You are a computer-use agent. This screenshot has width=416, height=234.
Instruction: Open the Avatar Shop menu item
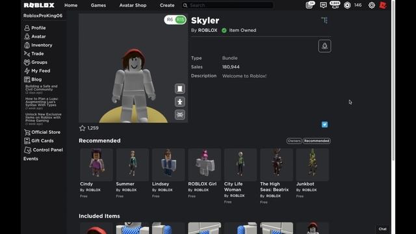tap(133, 5)
